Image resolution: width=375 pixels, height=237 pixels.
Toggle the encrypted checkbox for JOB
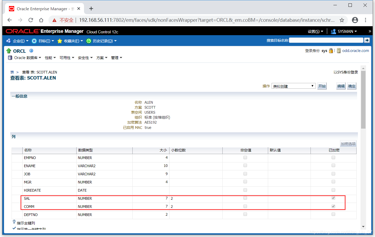[333, 174]
